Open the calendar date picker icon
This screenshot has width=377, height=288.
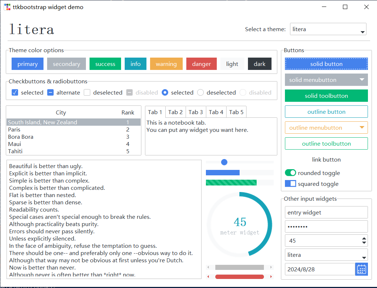(x=361, y=269)
